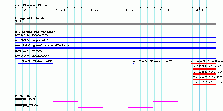Viewport: 223px width, 111px height.
Task: Click the 43209k ruler position
Action: tap(95, 10)
